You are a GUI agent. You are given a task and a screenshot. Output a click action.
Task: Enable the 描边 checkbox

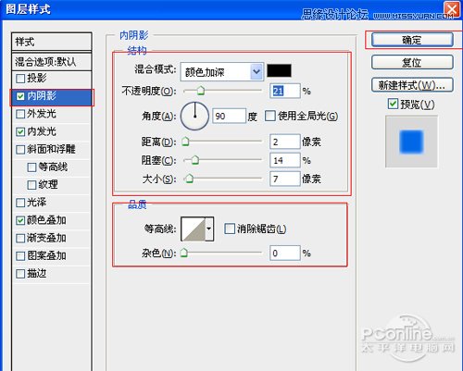click(20, 274)
